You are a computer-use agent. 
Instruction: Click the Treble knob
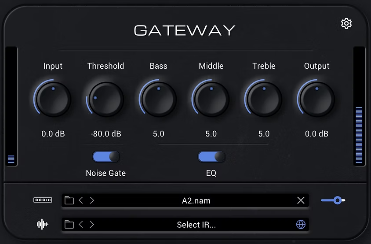point(264,99)
